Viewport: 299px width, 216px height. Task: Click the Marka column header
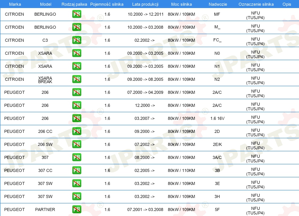(x=15, y=4)
